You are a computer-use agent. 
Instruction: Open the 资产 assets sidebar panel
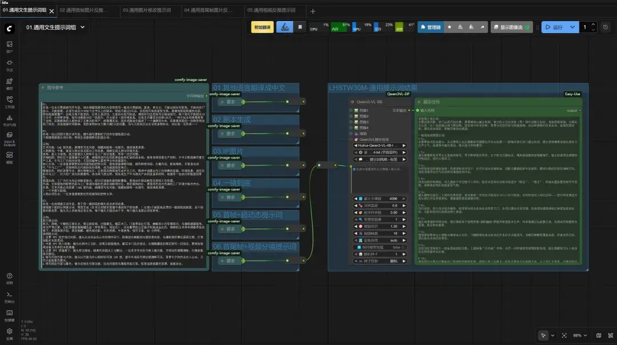click(x=10, y=47)
